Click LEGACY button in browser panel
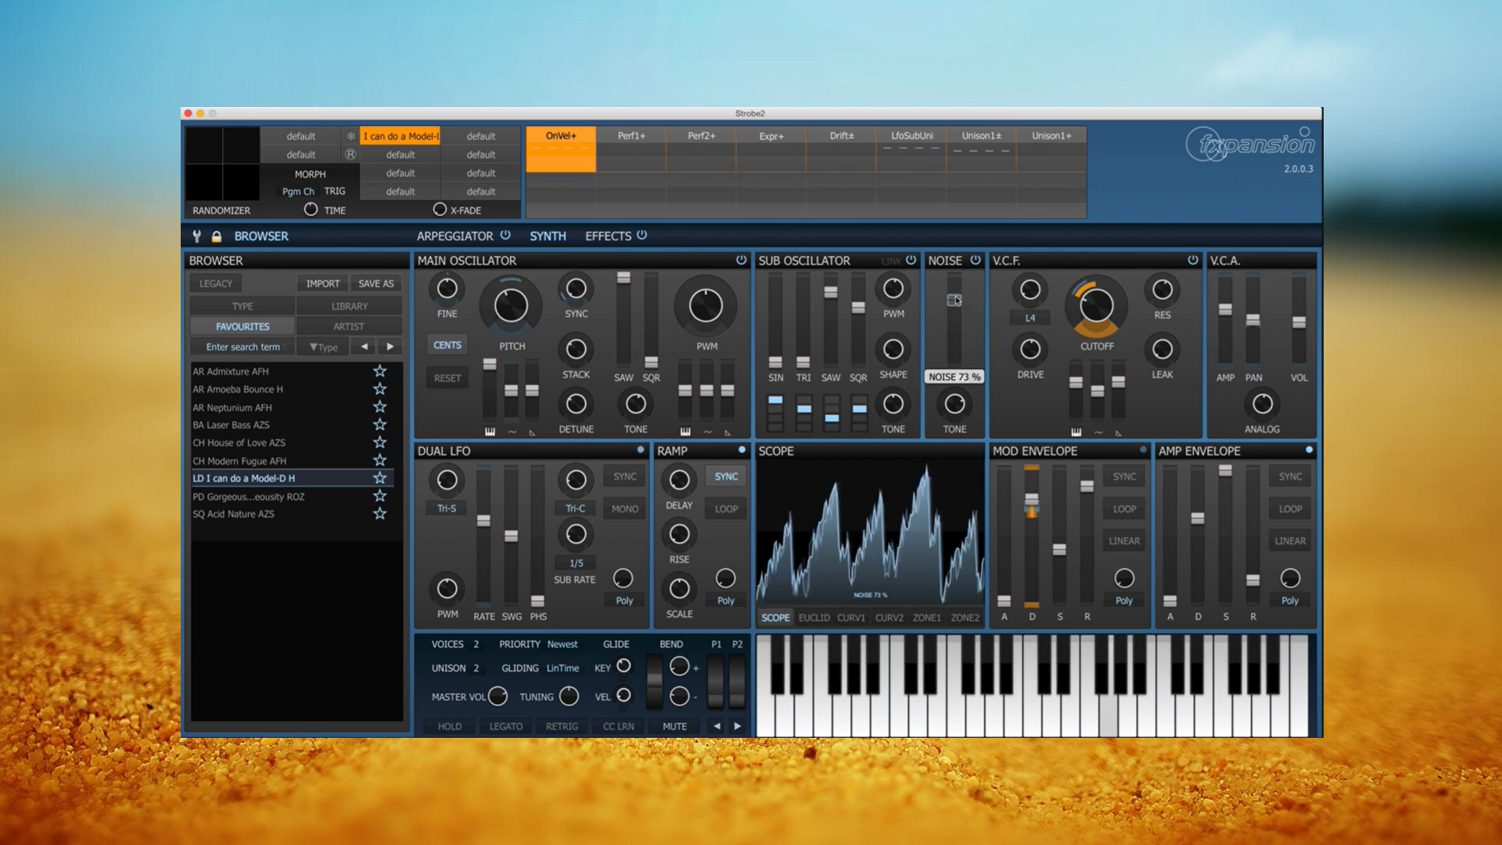This screenshot has height=845, width=1502. (x=217, y=282)
